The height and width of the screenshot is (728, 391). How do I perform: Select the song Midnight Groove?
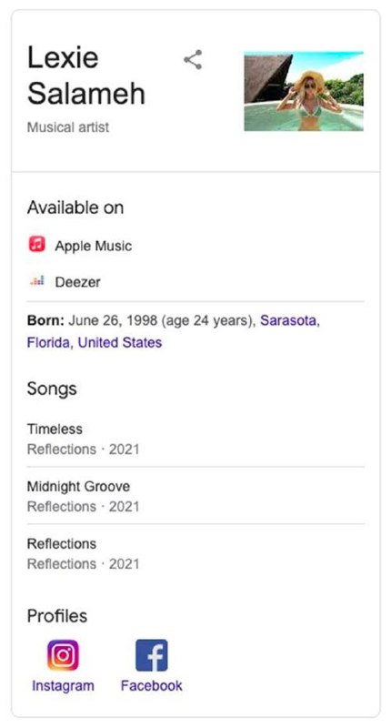click(78, 487)
